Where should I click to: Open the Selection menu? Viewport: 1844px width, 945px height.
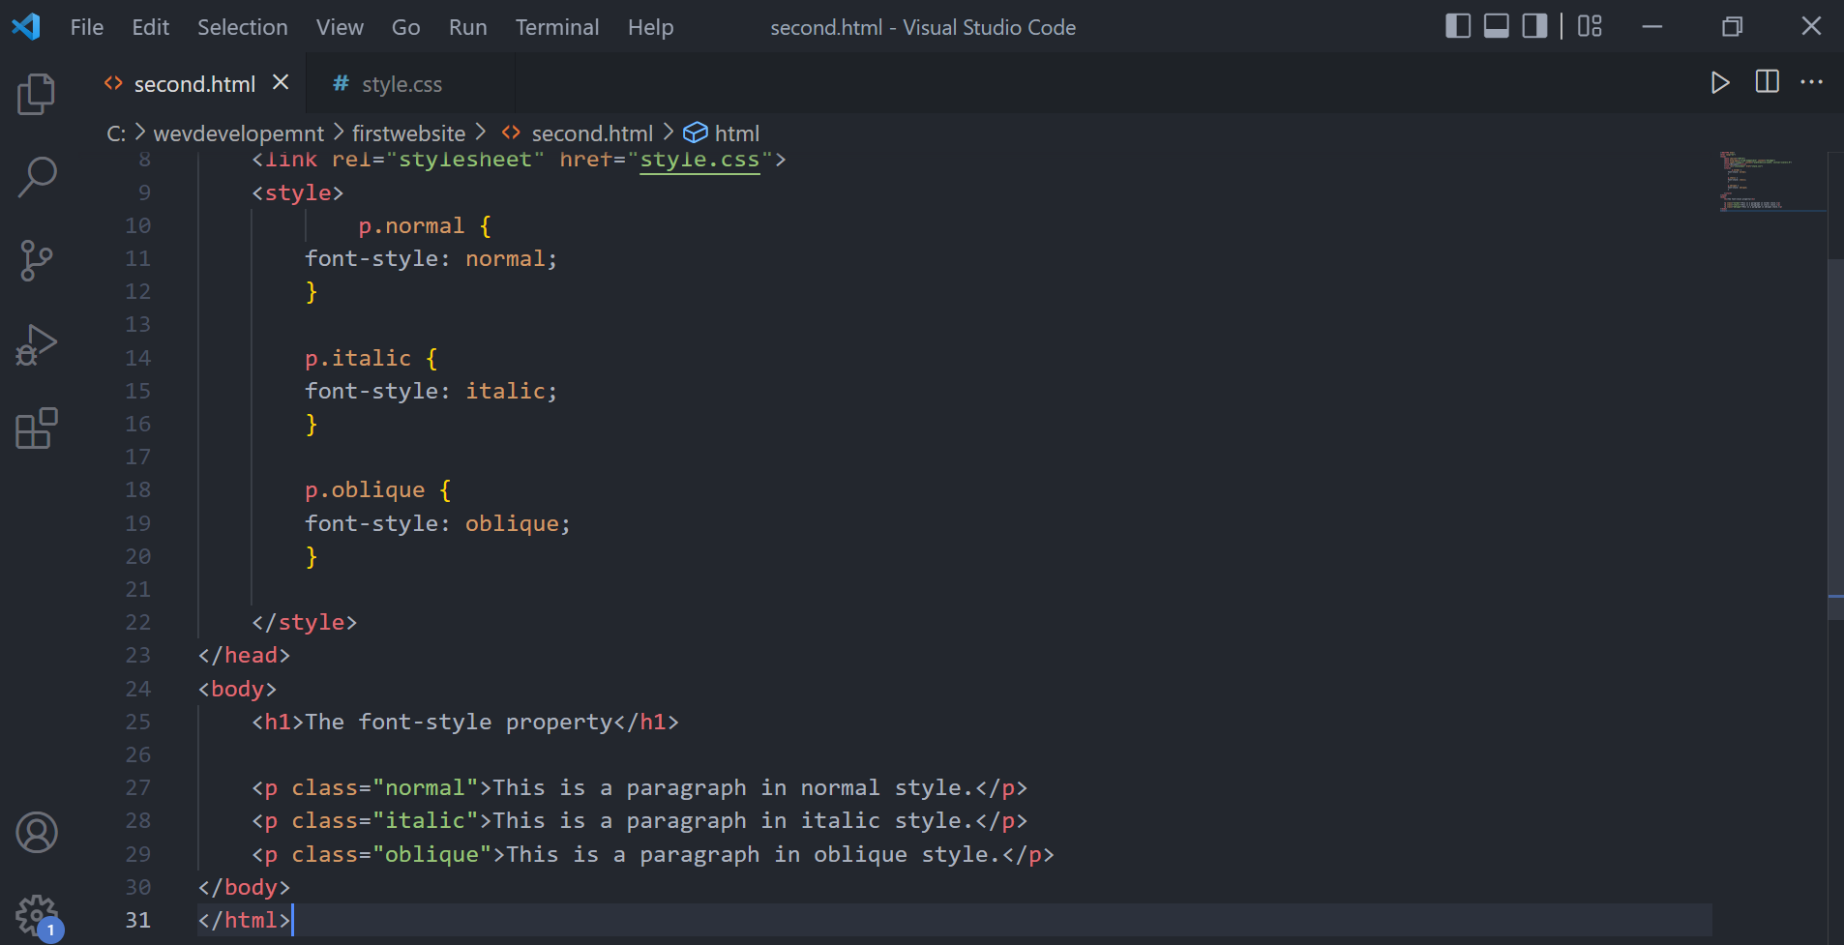tap(243, 27)
